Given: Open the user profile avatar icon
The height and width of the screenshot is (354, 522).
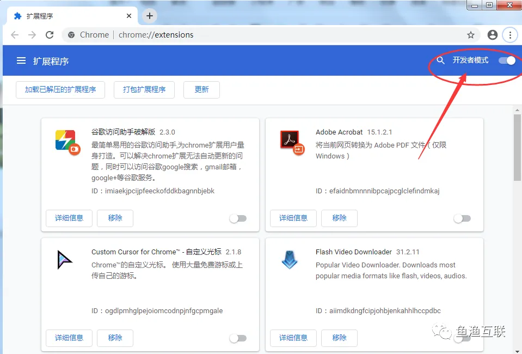Looking at the screenshot, I should pos(493,35).
